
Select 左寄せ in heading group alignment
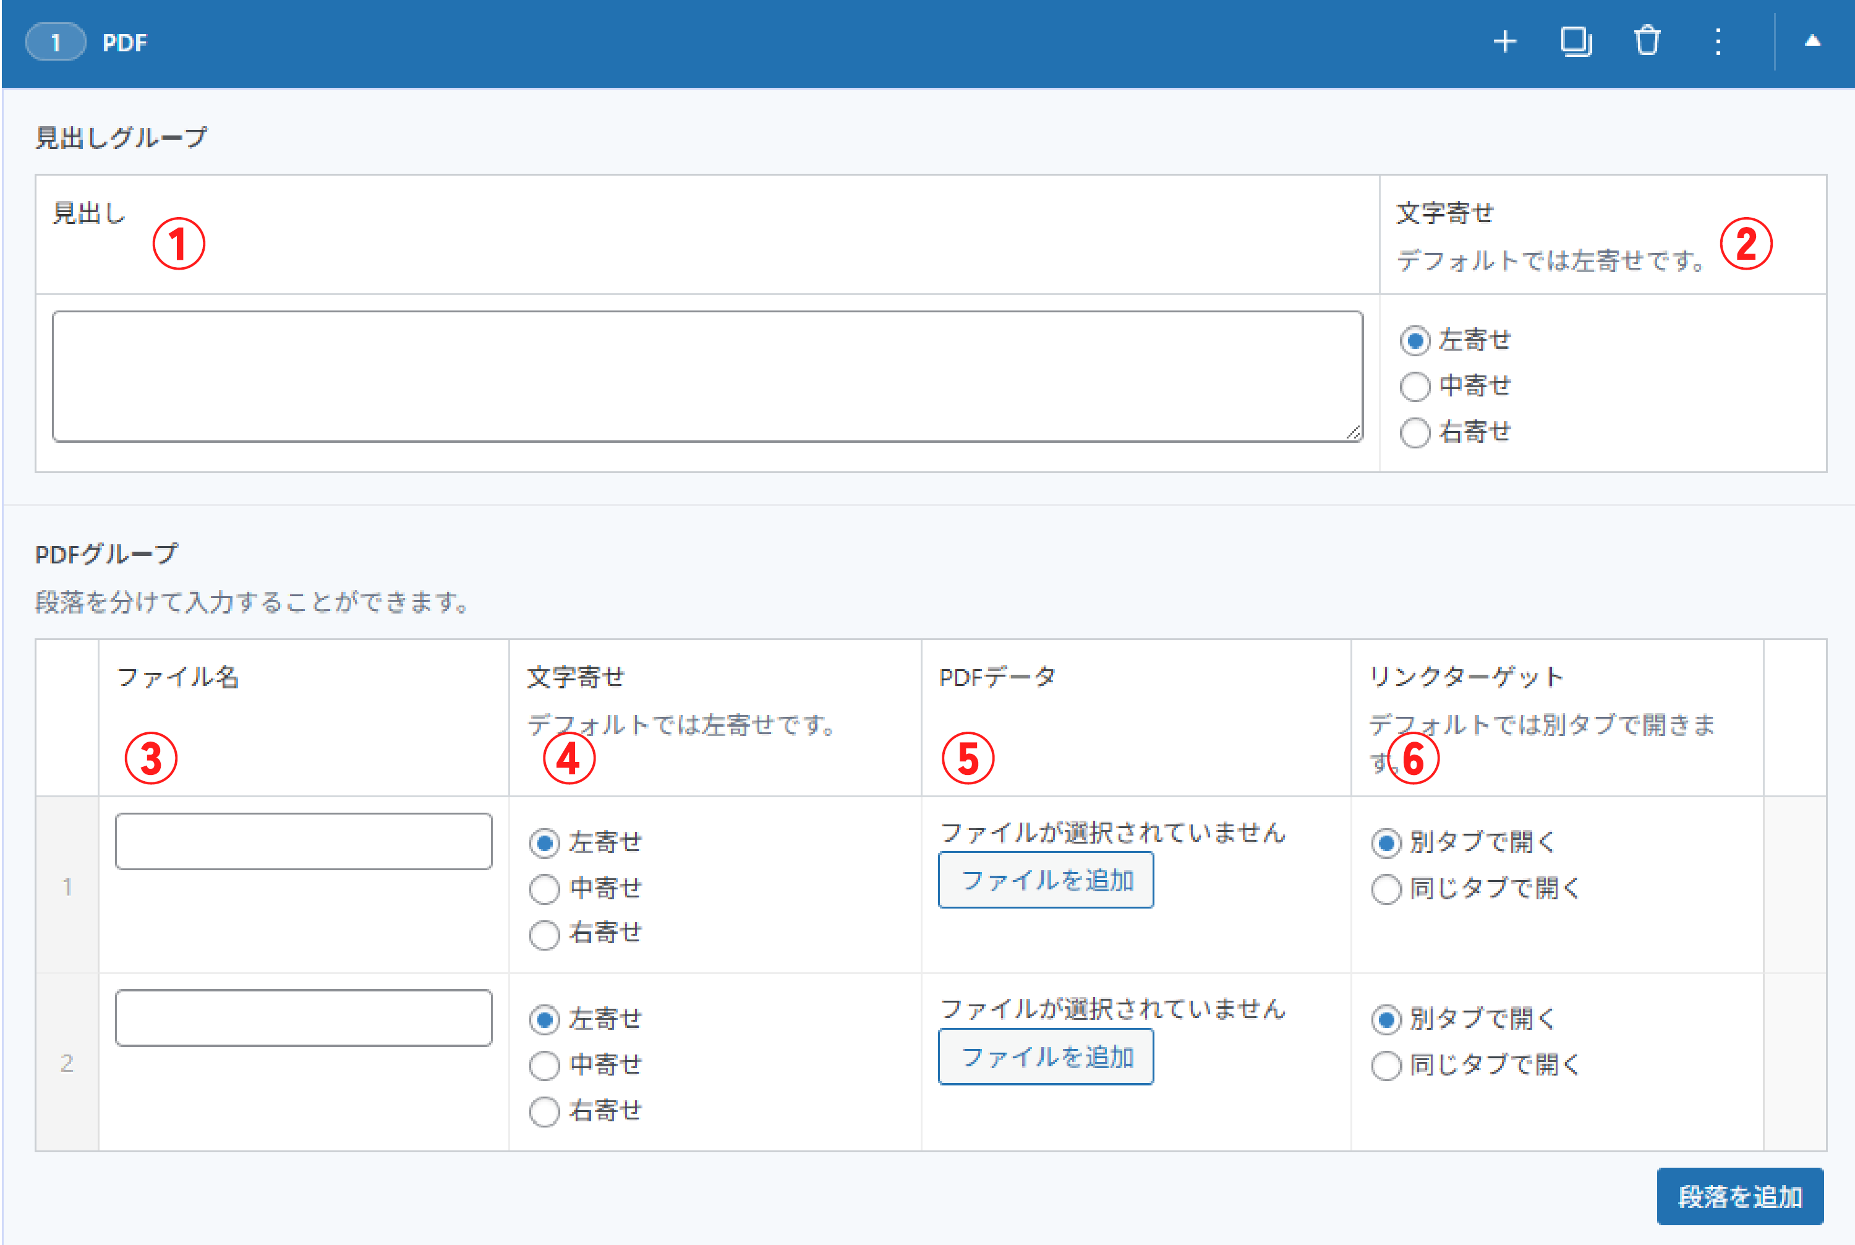pos(1415,341)
